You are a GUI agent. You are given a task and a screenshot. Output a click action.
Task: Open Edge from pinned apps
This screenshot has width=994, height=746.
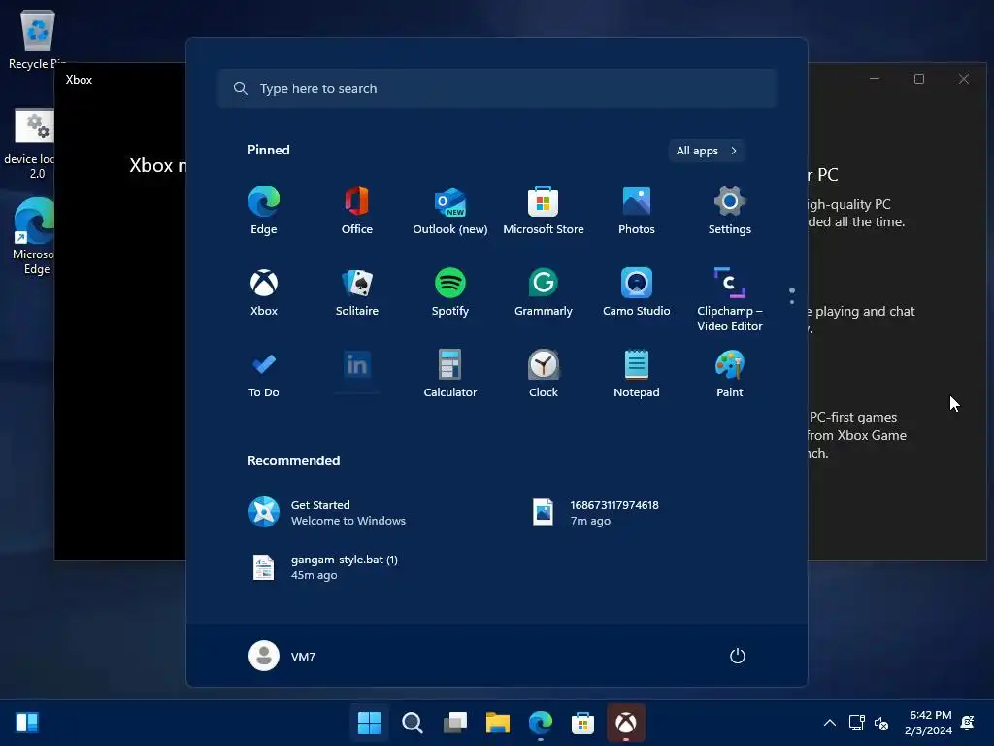(x=264, y=211)
